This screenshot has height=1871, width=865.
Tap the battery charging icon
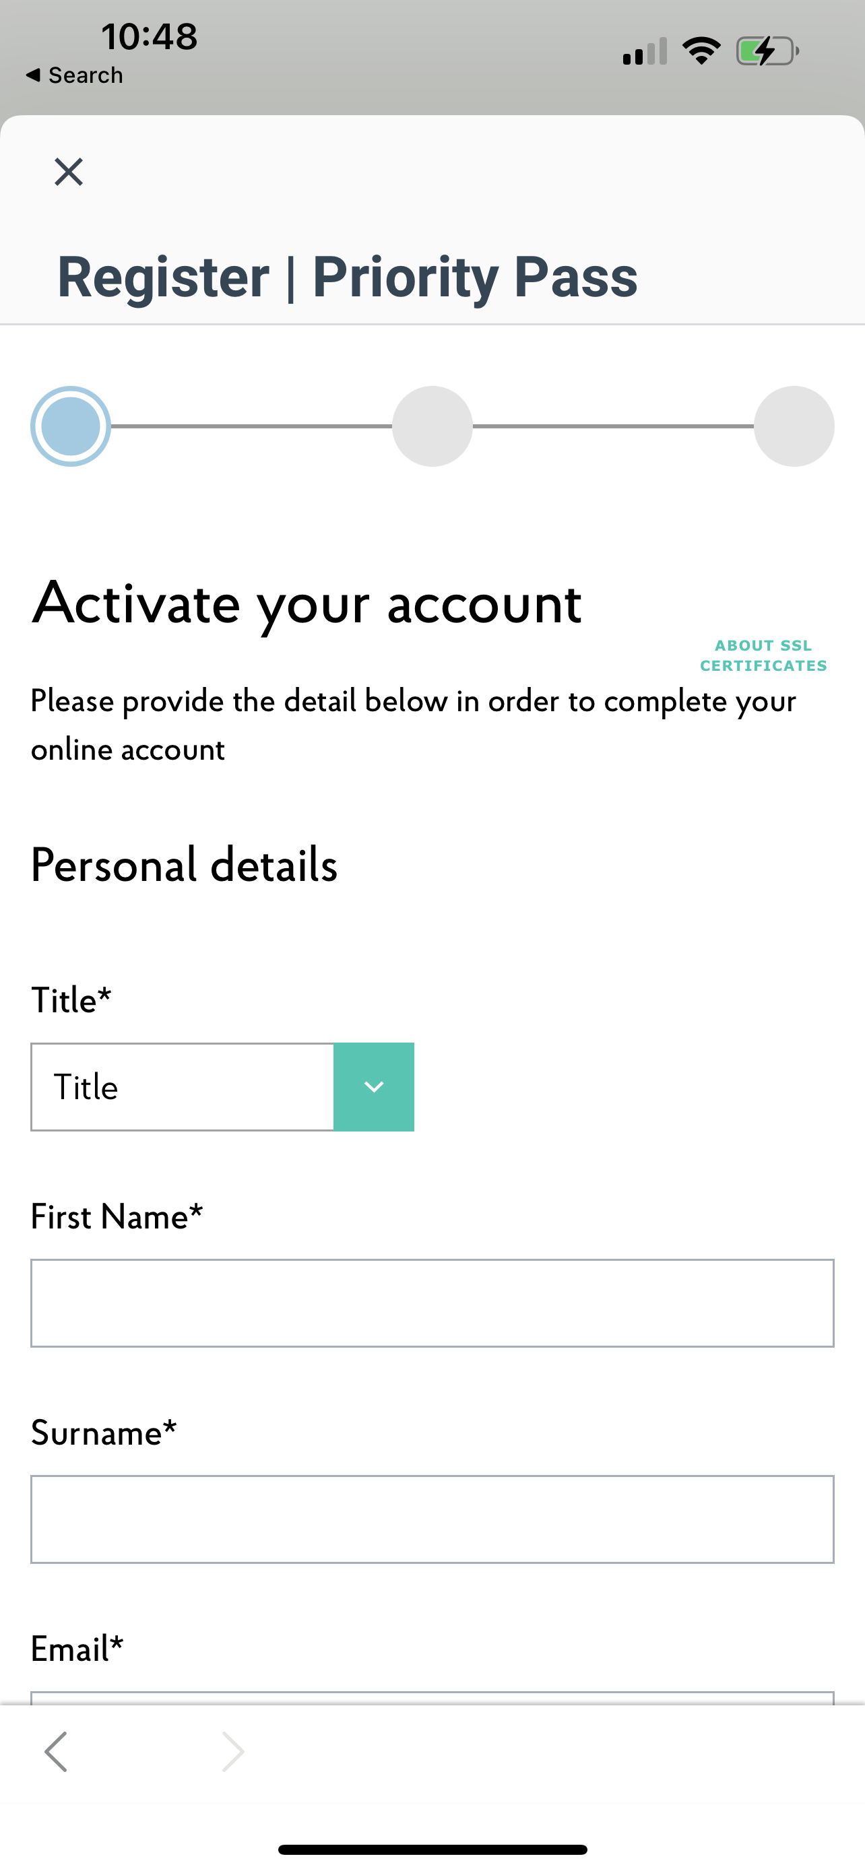pos(768,51)
